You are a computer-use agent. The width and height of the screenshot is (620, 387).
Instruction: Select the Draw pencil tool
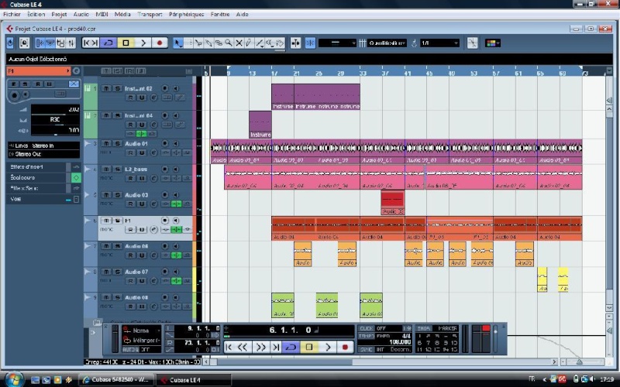coord(249,43)
